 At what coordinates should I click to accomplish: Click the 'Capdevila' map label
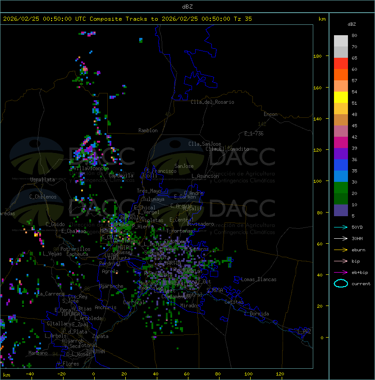(x=121, y=176)
